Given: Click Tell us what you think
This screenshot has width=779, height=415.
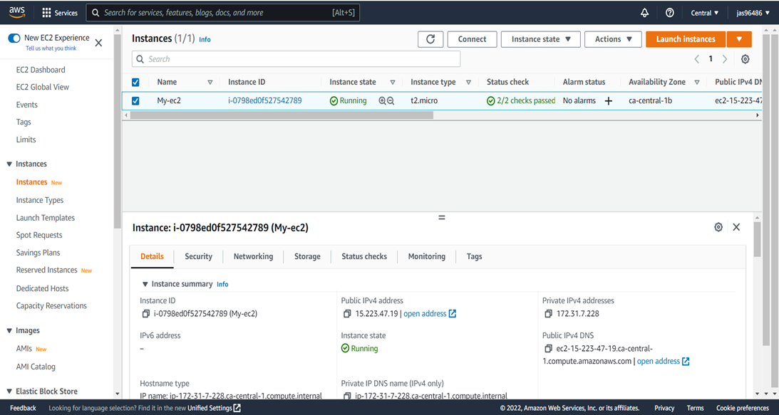Looking at the screenshot, I should coord(51,48).
